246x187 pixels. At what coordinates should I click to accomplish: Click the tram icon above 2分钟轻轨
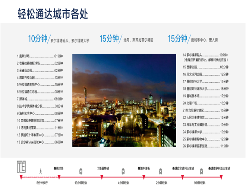[x=160, y=171]
